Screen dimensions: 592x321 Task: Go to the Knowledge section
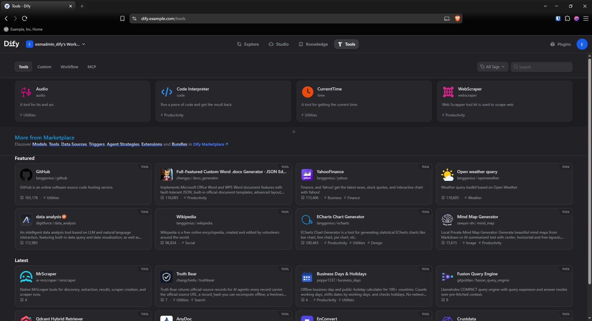point(313,44)
